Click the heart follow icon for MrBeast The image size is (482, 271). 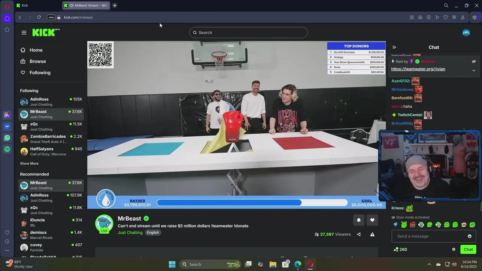coord(372,220)
